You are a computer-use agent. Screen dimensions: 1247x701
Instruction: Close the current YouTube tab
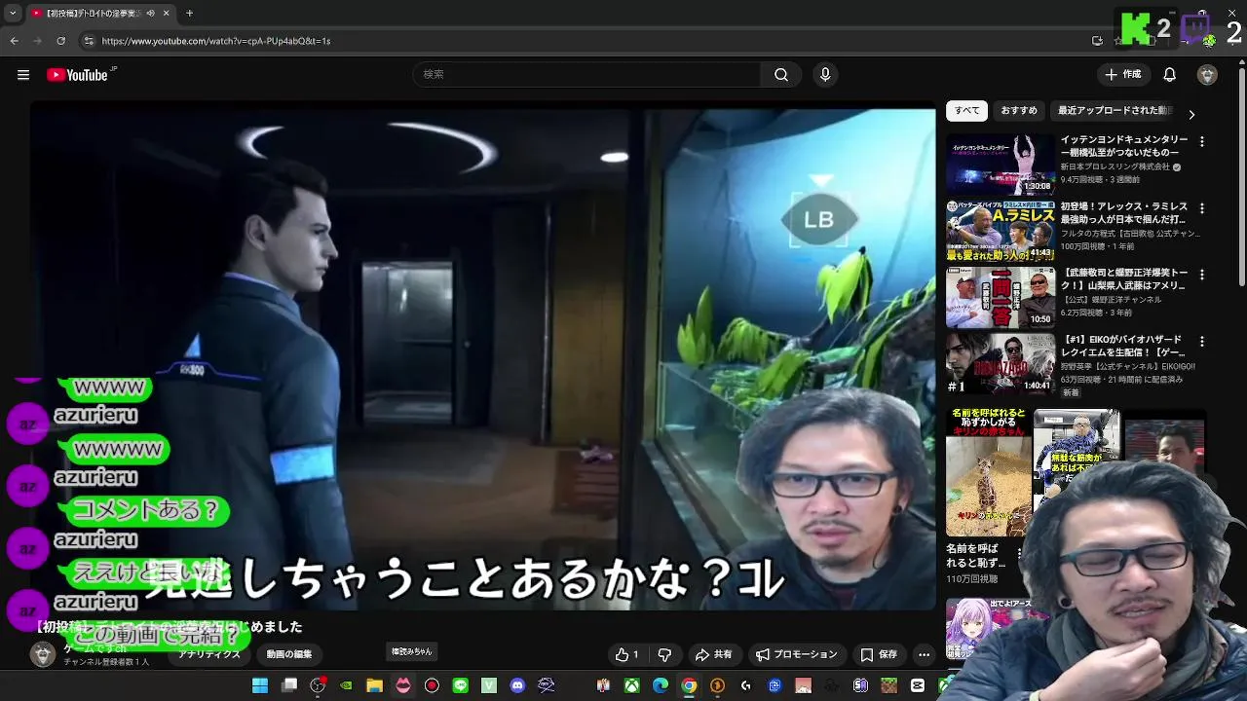click(166, 14)
